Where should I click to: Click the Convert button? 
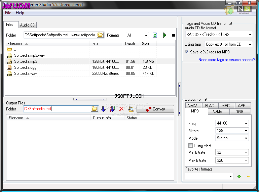tap(155, 109)
